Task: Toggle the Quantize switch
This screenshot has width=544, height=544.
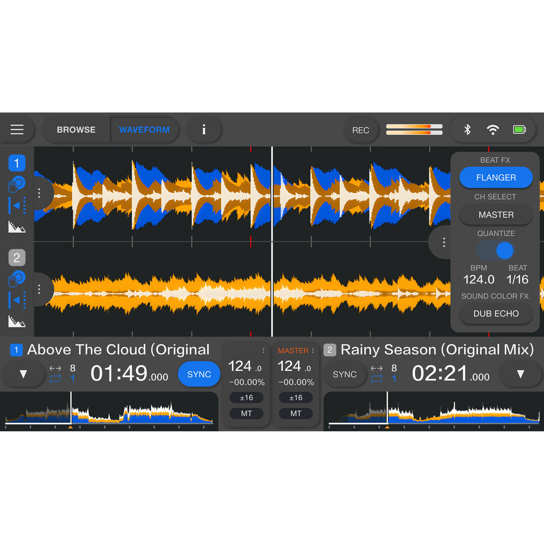Action: pos(496,250)
